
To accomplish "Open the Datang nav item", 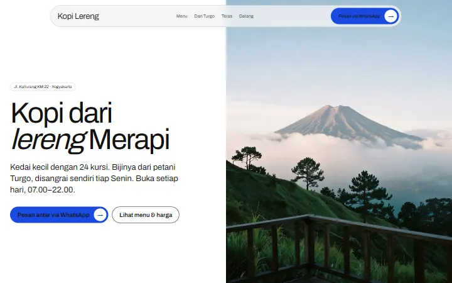I will click(246, 16).
